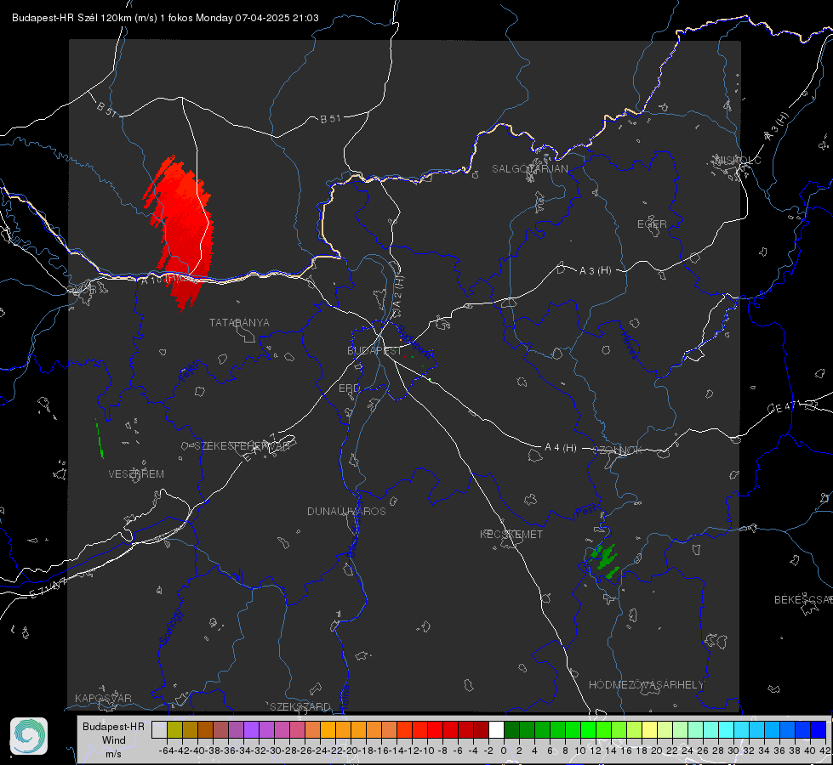Click the TATABÁNYA city label

239,323
